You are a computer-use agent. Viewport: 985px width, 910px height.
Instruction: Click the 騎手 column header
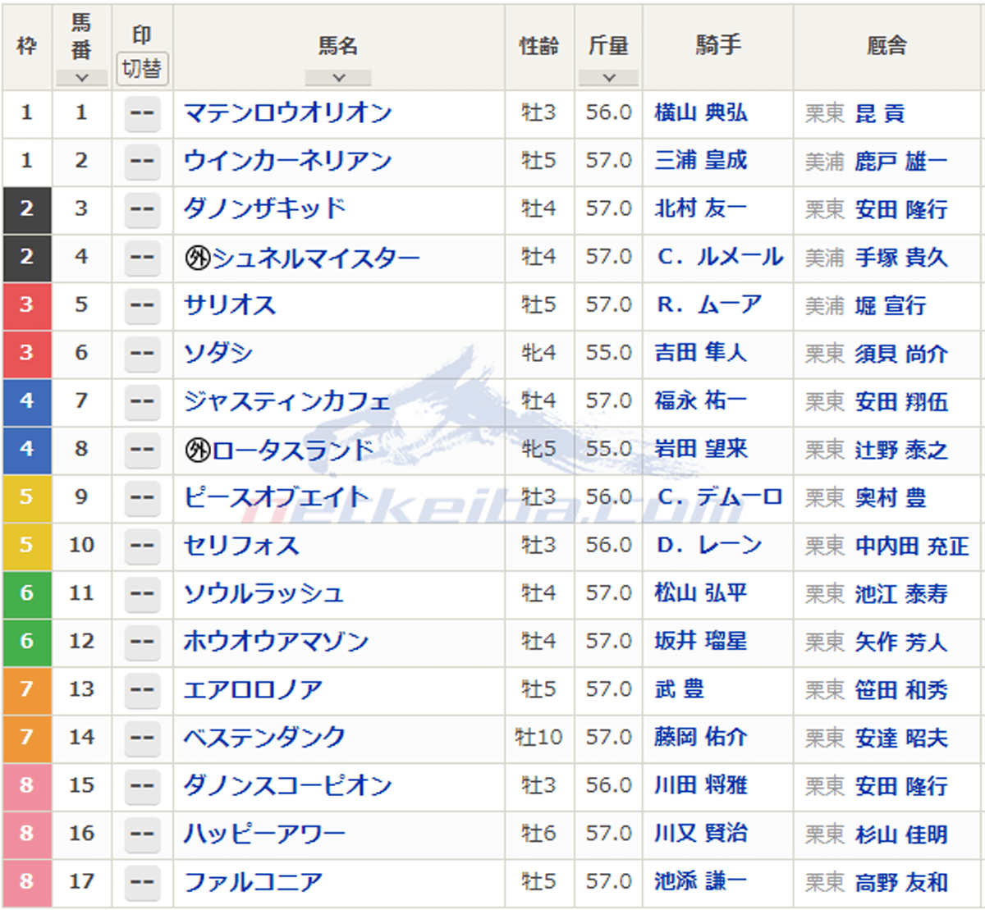(718, 46)
